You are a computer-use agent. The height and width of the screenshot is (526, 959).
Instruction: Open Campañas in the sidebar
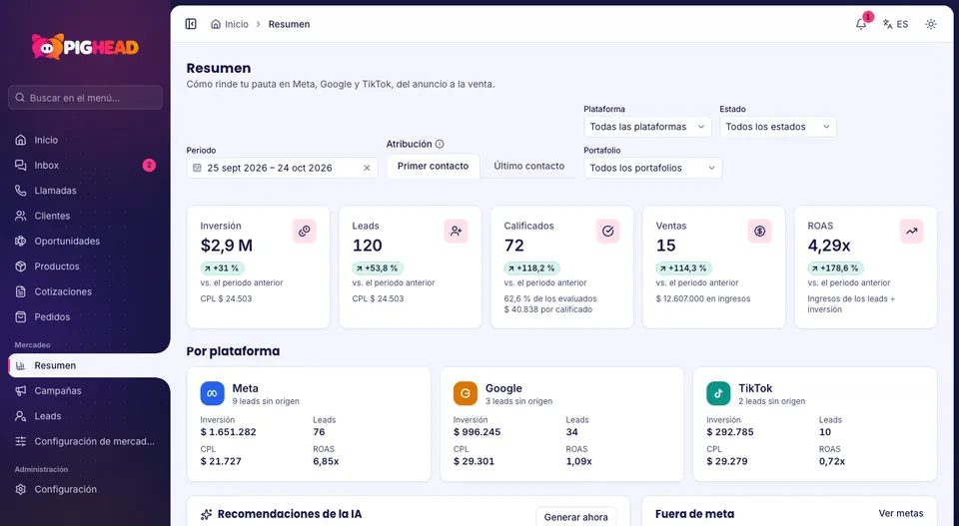(85, 391)
